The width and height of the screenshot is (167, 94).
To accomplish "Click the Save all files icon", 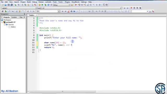I will pos(11,5).
